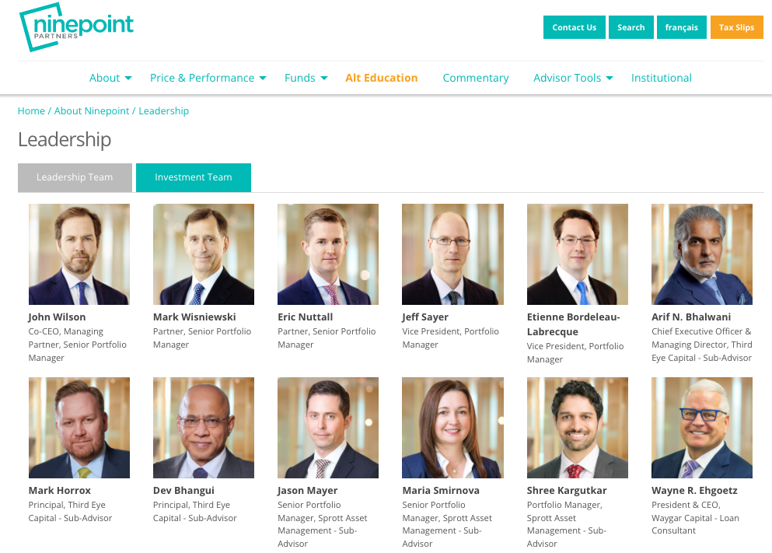Switch language with français button

681,27
